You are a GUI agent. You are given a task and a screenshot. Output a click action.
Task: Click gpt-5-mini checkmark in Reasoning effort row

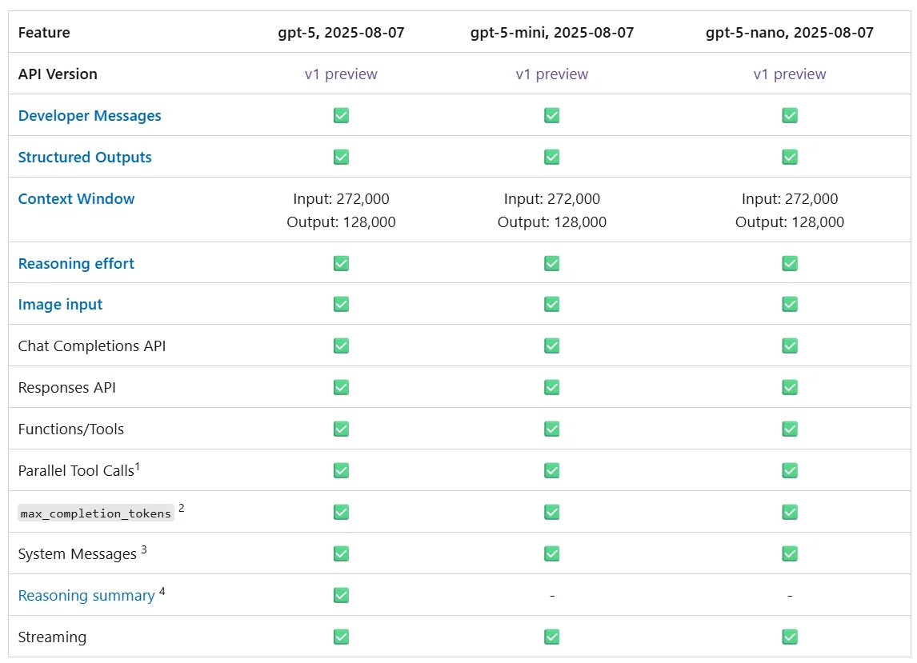tap(551, 264)
